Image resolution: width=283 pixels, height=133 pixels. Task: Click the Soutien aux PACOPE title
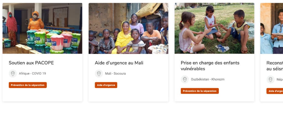[31, 63]
